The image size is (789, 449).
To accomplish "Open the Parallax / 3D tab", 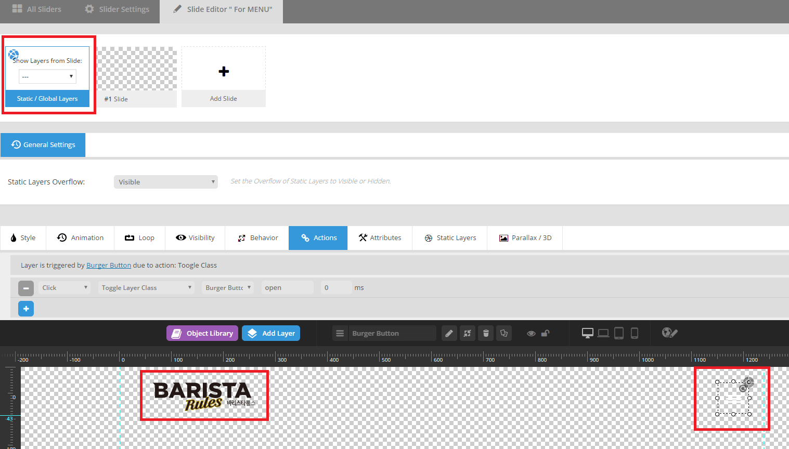I will [x=525, y=238].
